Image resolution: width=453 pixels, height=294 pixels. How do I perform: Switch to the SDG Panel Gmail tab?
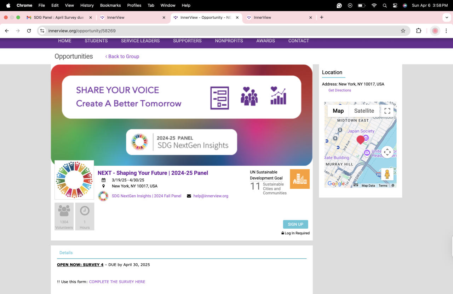pos(59,17)
